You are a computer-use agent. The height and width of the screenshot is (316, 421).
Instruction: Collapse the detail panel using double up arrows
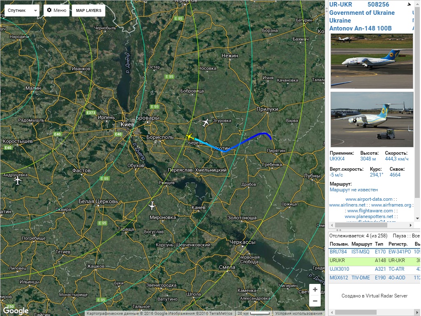pos(339,230)
